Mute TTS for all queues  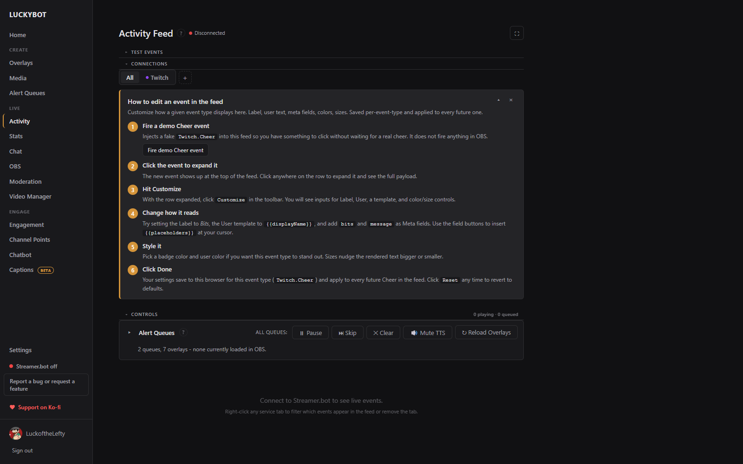428,333
